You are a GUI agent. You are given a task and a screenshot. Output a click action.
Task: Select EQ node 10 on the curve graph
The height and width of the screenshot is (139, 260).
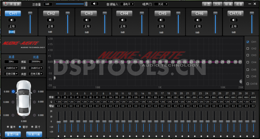(x=110, y=62)
